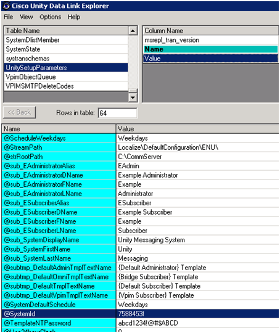Click the Example Administrator value cell
The height and width of the screenshot is (333, 280).
[x=197, y=175]
